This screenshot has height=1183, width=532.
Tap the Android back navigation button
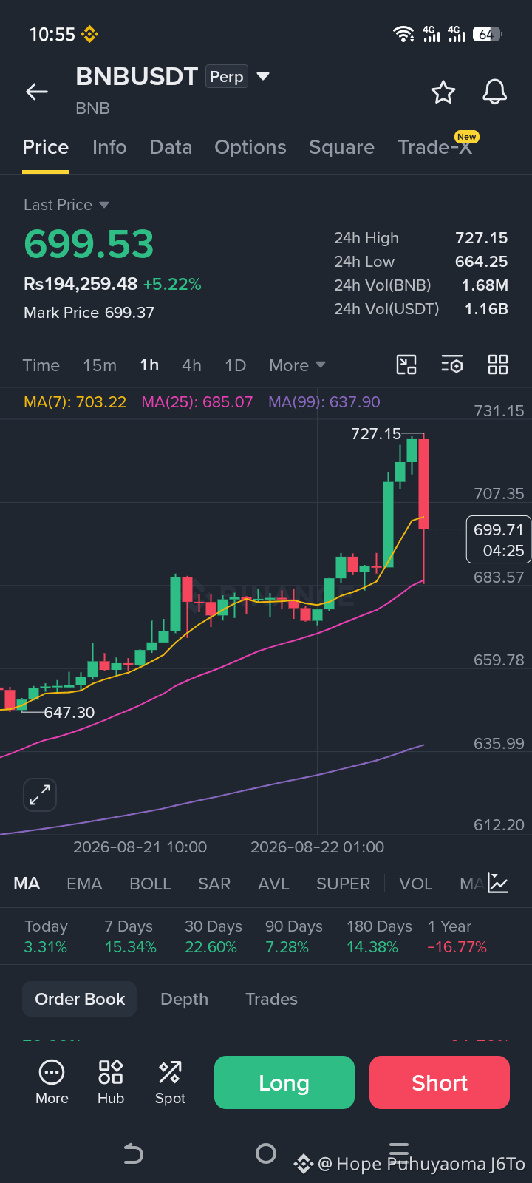tap(133, 1153)
